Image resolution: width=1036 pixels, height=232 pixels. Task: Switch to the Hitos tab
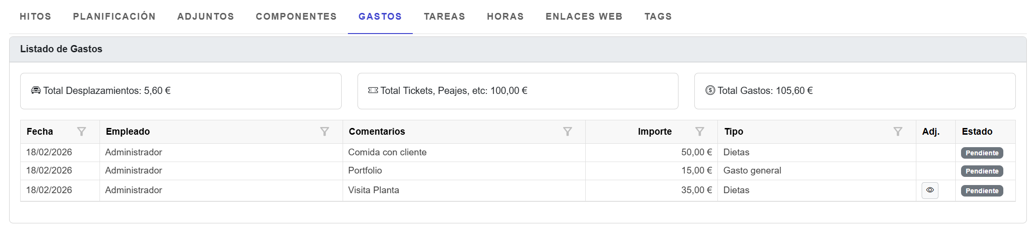[36, 17]
